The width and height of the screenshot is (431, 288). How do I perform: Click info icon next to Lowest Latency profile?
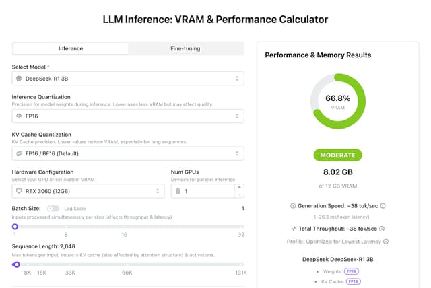click(386, 241)
